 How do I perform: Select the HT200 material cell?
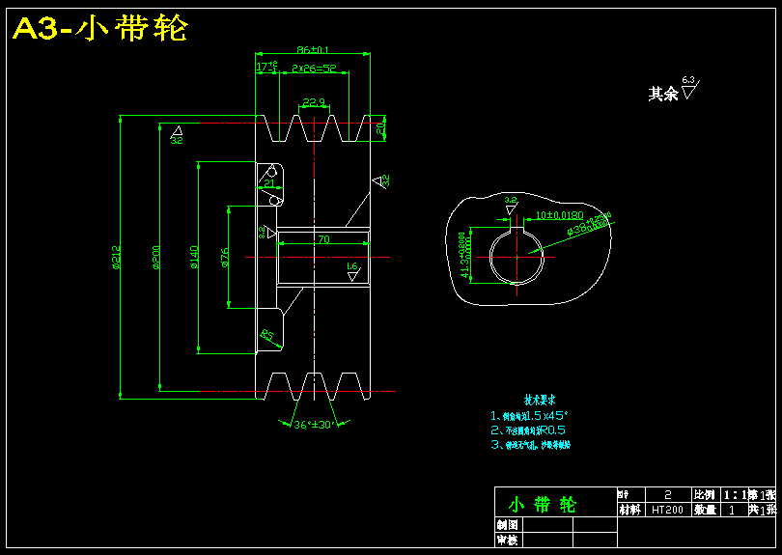tap(668, 511)
